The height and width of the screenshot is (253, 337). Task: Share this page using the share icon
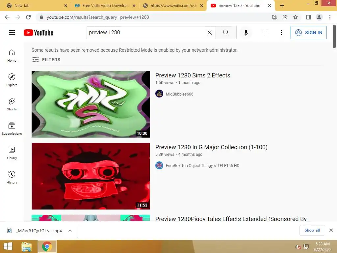click(285, 17)
